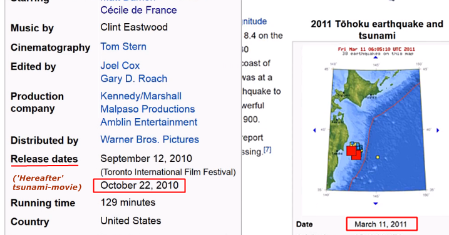Screen dimensions: 449x235
Task: Visit the Kennedy/Marshall link
Action: (x=141, y=96)
